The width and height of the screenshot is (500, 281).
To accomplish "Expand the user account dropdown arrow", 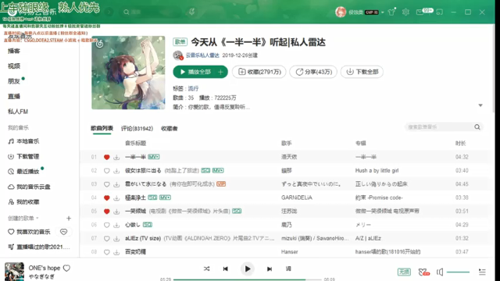I will point(382,12).
